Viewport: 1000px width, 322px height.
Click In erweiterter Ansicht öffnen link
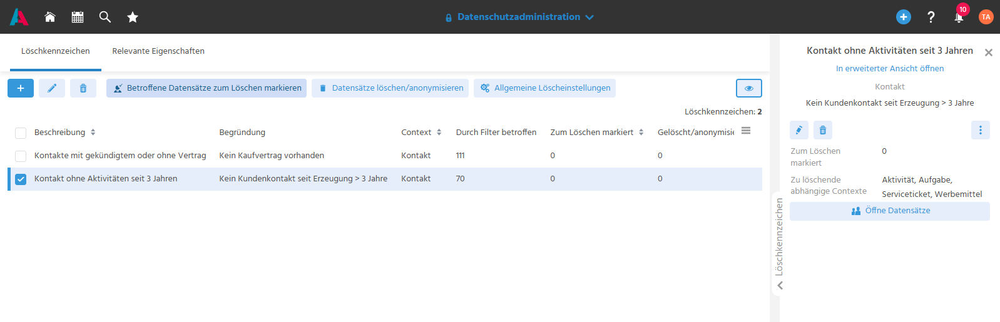pos(890,69)
